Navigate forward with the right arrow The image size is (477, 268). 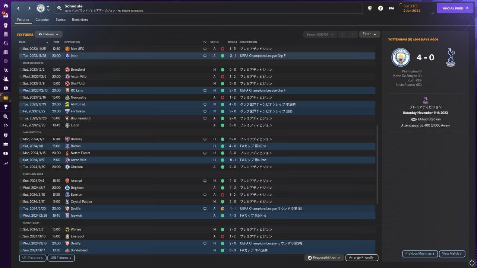[x=29, y=8]
